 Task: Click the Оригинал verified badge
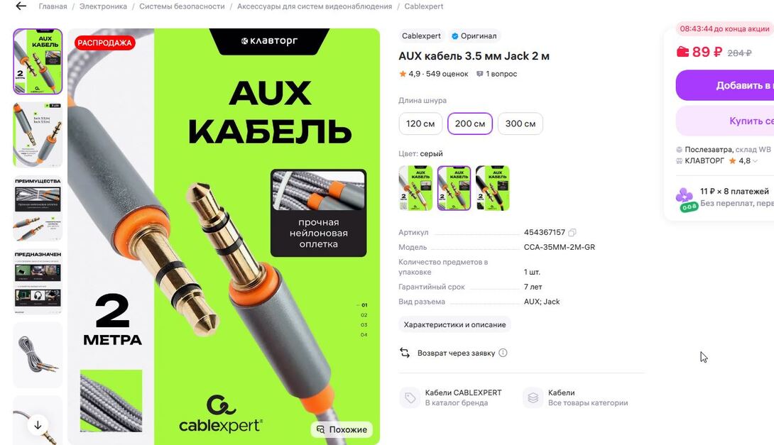click(x=474, y=36)
